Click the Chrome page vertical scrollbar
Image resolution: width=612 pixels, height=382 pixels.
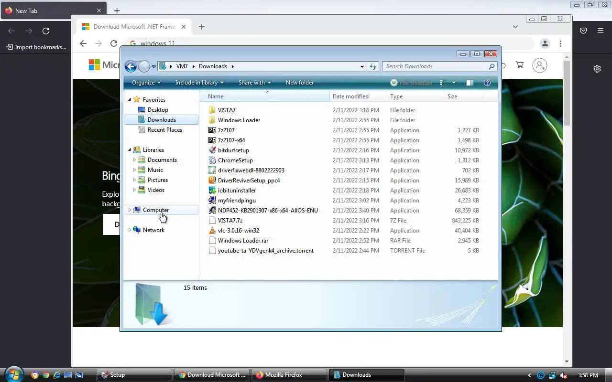coord(567,93)
